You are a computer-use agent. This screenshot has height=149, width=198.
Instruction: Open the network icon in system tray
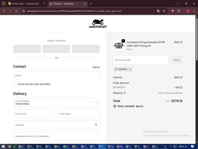pyautogui.click(x=175, y=147)
